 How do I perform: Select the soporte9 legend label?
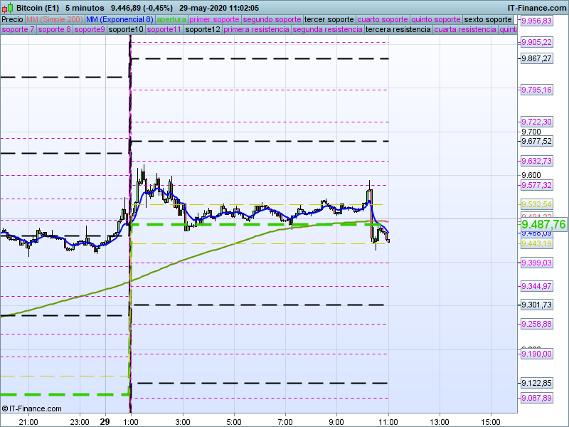point(90,29)
